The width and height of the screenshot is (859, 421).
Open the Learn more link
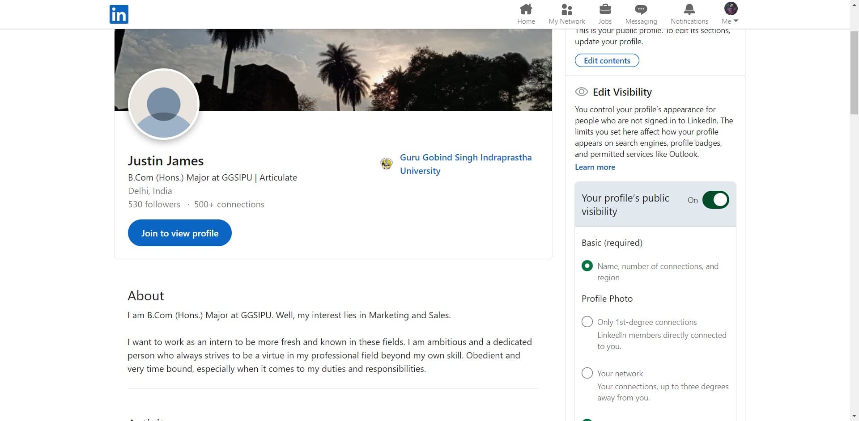pyautogui.click(x=595, y=167)
